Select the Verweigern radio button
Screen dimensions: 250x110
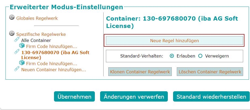click(x=200, y=56)
